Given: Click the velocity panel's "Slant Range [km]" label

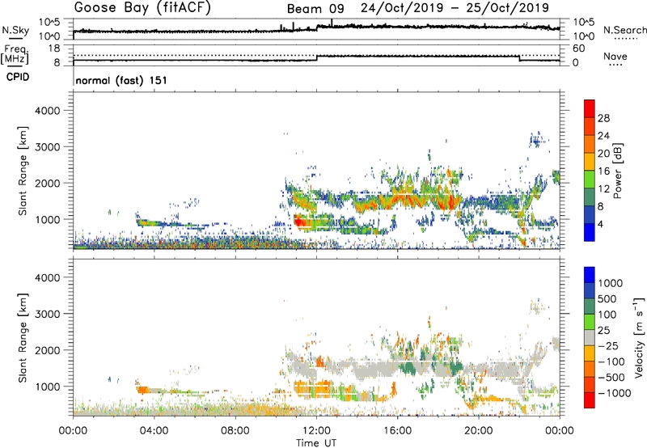Looking at the screenshot, I should tap(23, 338).
